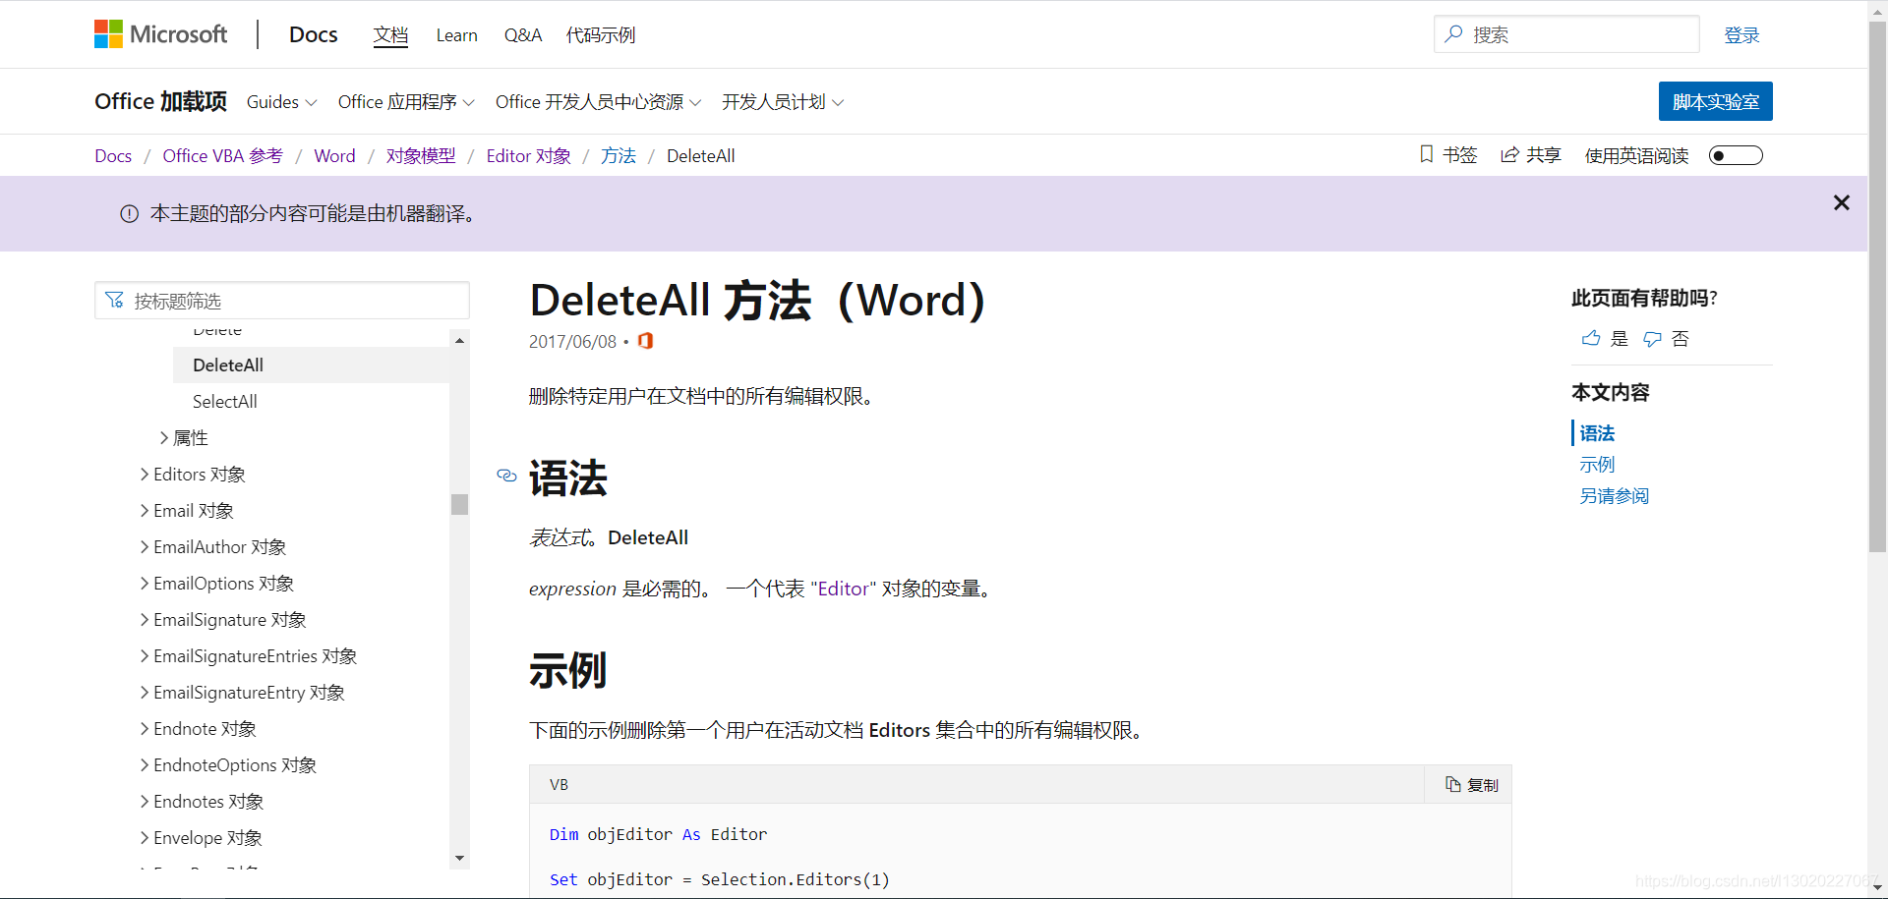The width and height of the screenshot is (1888, 899).
Task: Expand EmailSignatureEntries 对象 node
Action: [145, 656]
